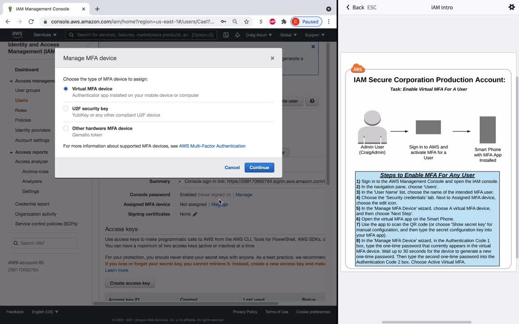Image resolution: width=519 pixels, height=324 pixels.
Task: Open Account settings in the sidebar
Action: [32, 140]
